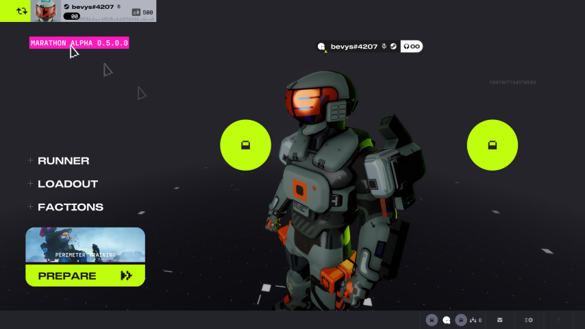Click the 00 level pill in profile card
The height and width of the screenshot is (329, 585).
72,16
